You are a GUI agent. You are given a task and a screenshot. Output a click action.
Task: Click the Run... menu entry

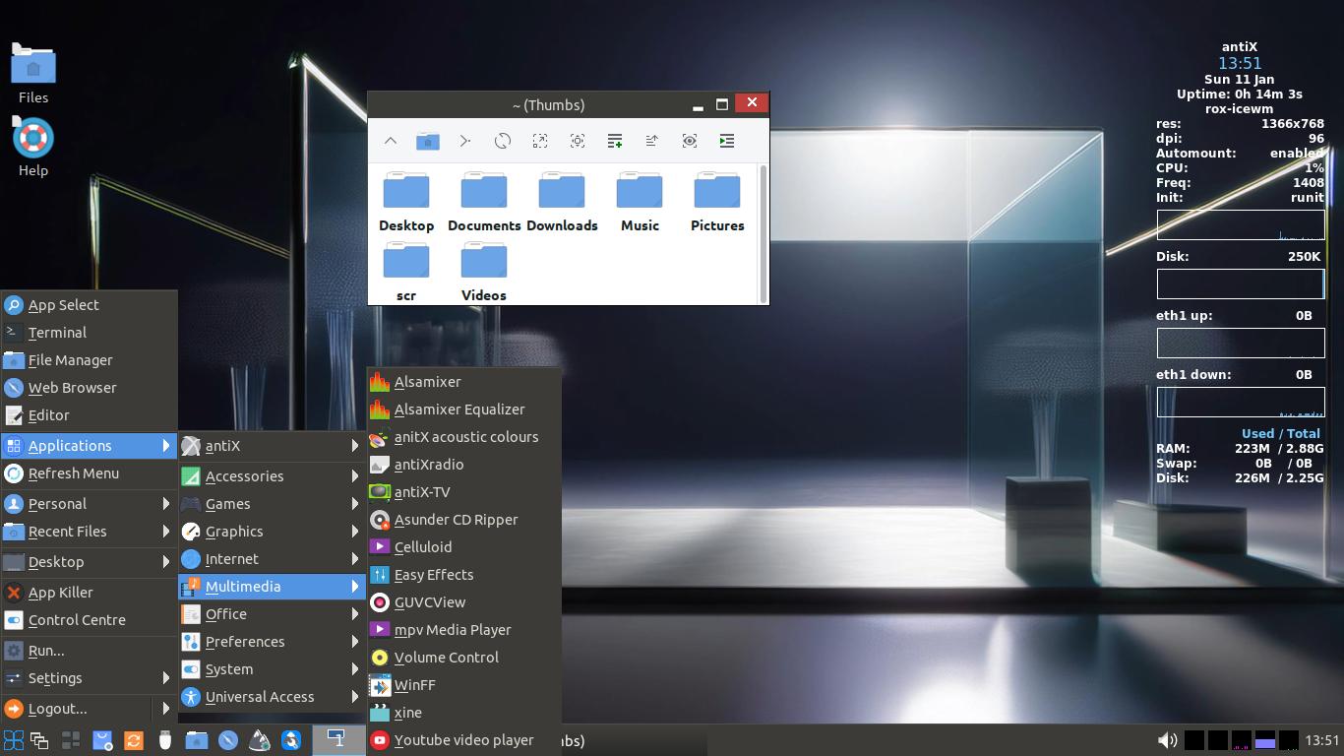[46, 651]
